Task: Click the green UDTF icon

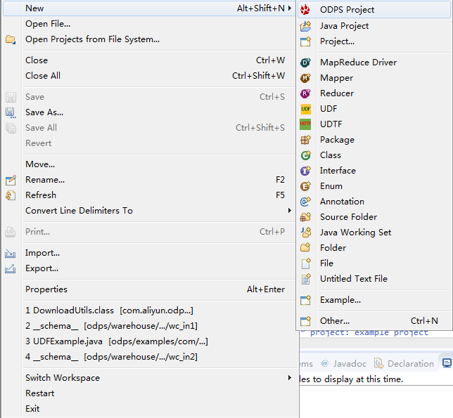Action: (x=305, y=124)
